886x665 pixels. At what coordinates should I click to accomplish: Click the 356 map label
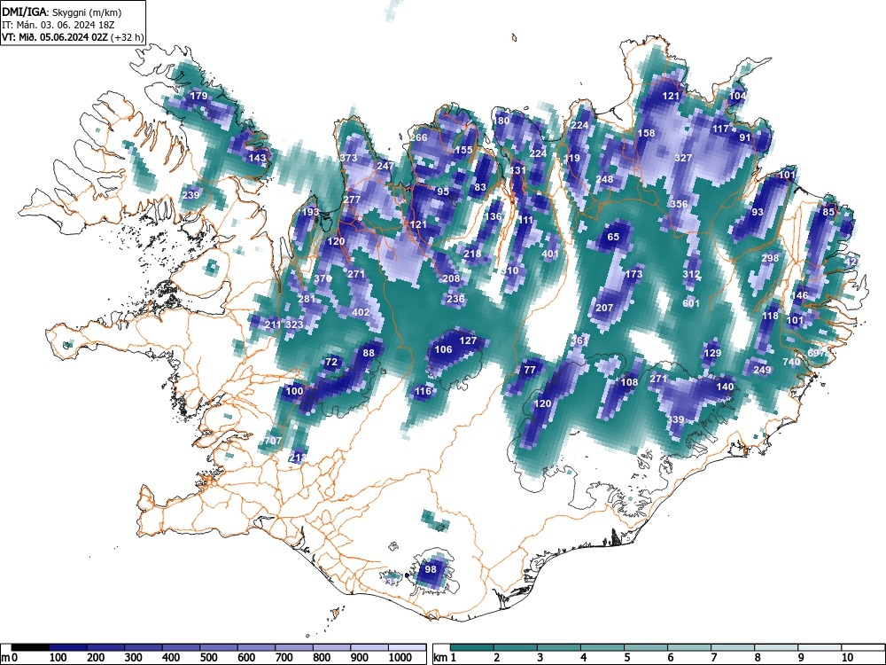pos(680,204)
